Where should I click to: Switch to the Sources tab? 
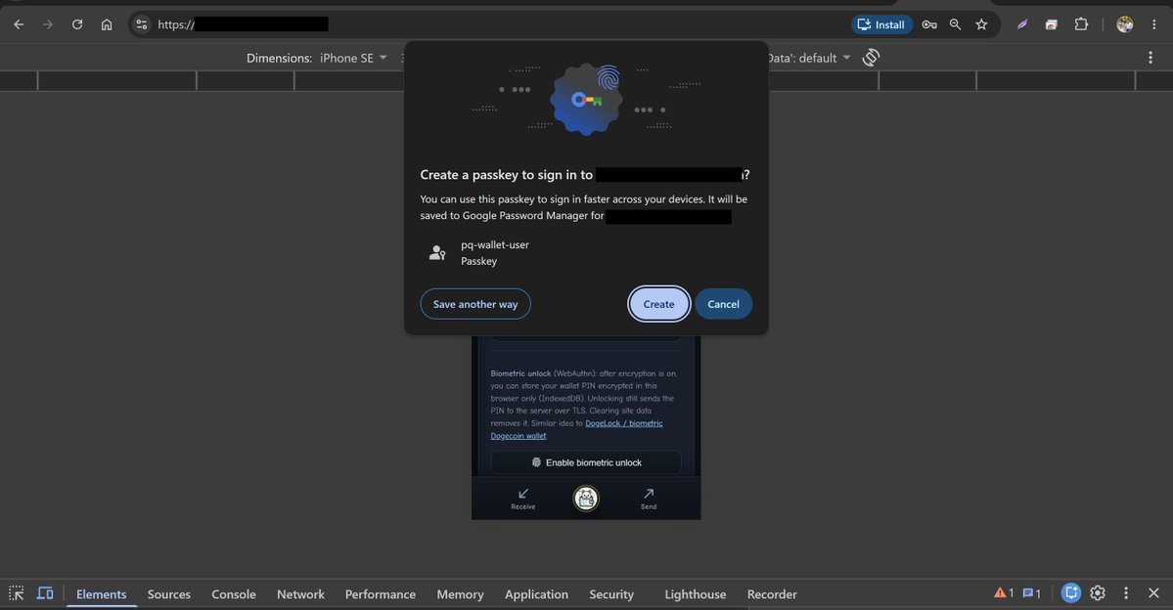169,594
